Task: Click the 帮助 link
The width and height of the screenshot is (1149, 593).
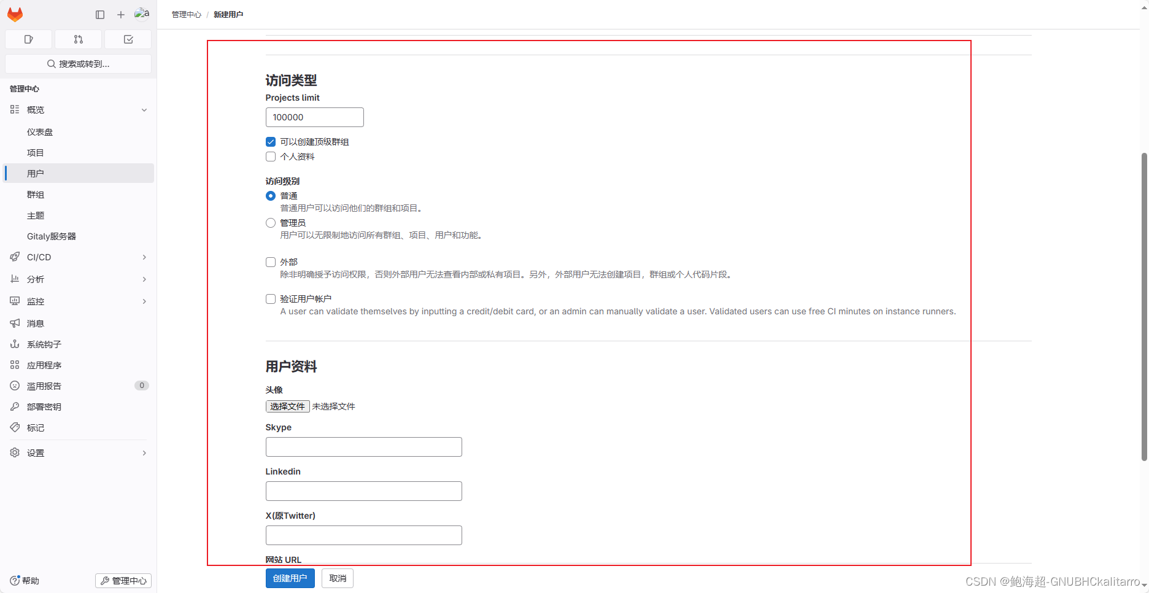Action: click(25, 580)
